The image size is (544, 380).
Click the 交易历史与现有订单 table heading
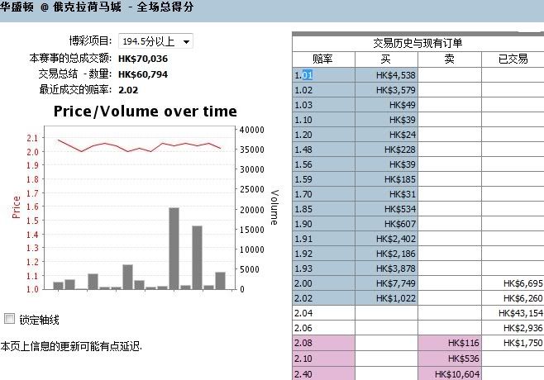[418, 44]
